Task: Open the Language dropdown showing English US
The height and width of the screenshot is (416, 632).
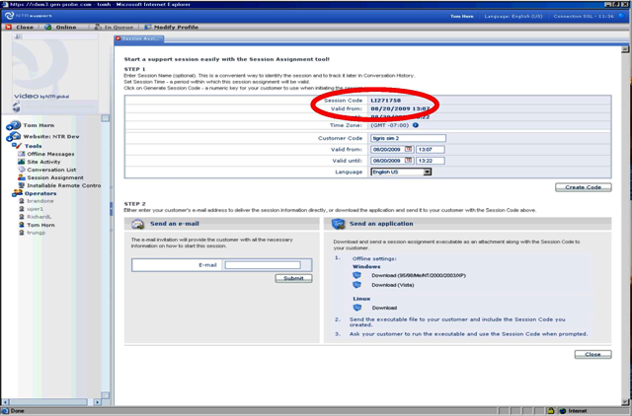Action: [401, 172]
